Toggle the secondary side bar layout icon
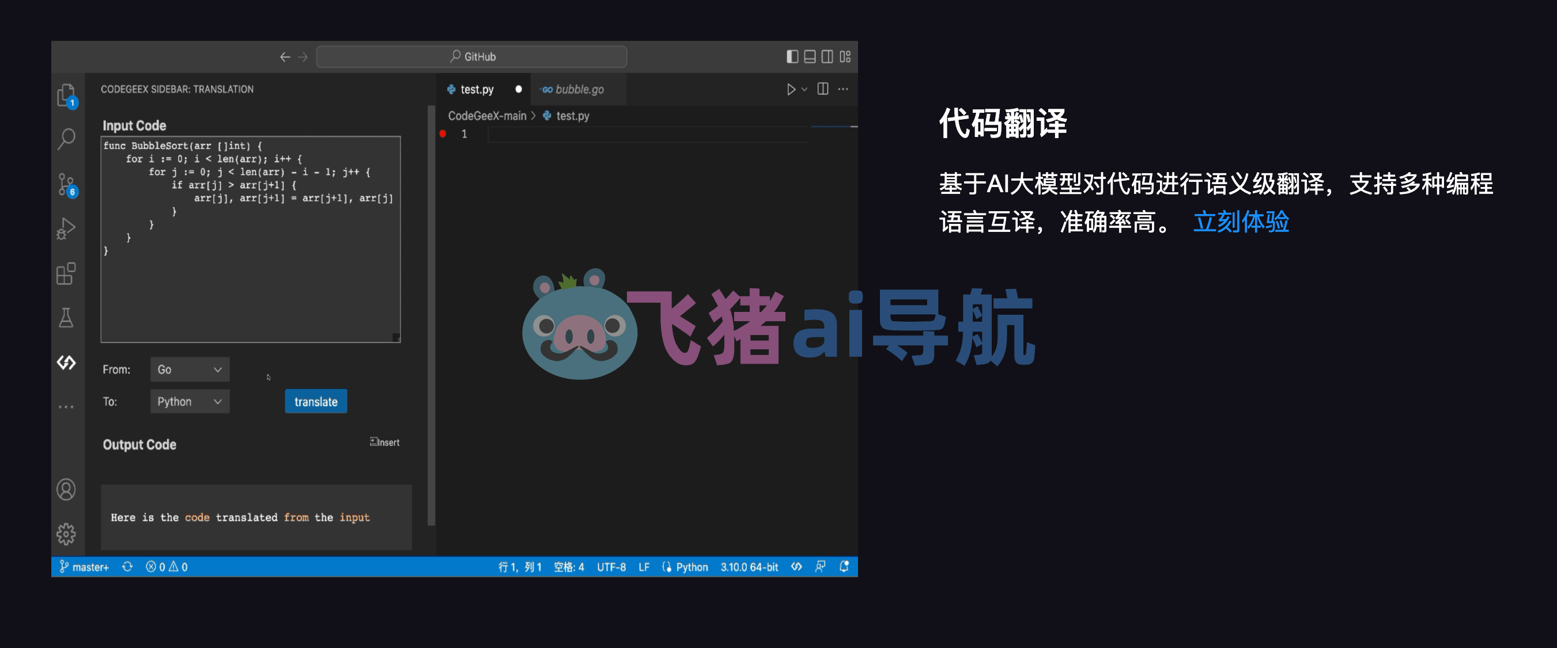The height and width of the screenshot is (648, 1557). (827, 56)
